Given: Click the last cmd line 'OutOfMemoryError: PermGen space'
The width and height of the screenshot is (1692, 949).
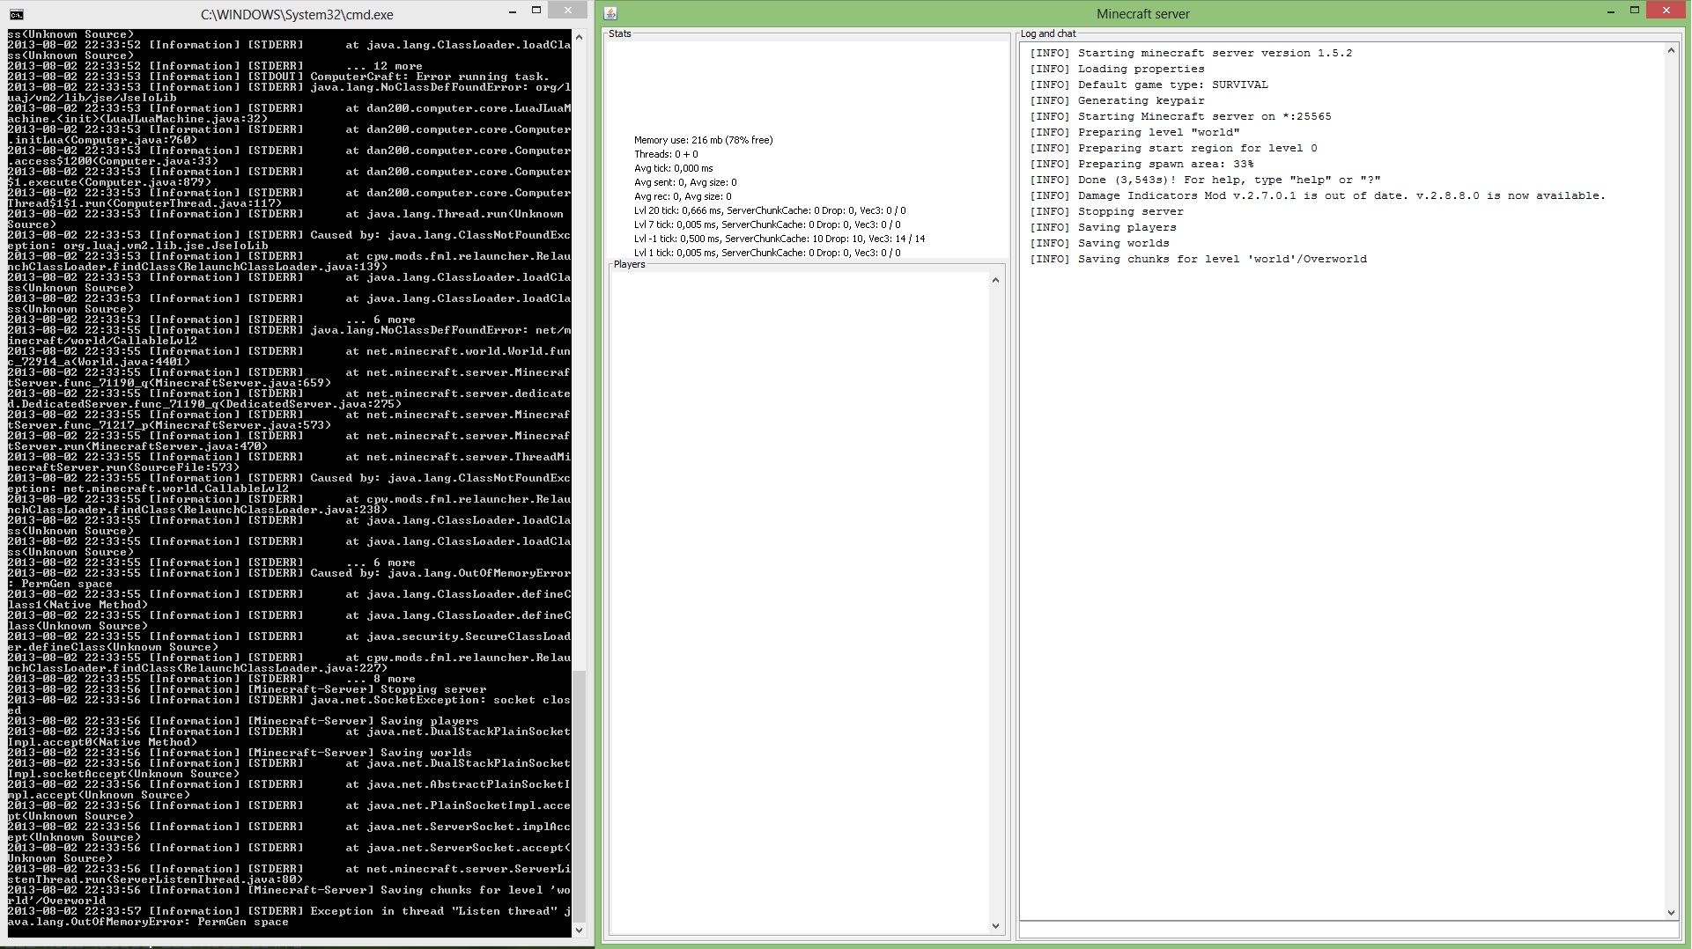Looking at the screenshot, I should coord(148,923).
